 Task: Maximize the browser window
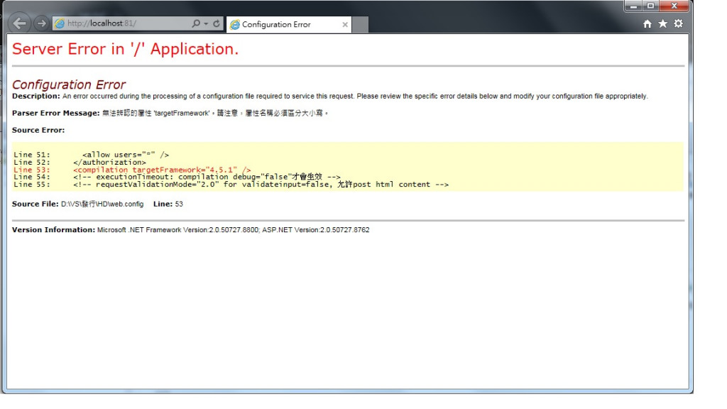coord(650,6)
